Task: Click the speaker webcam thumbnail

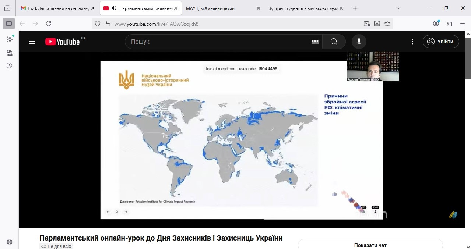Action: point(373,66)
